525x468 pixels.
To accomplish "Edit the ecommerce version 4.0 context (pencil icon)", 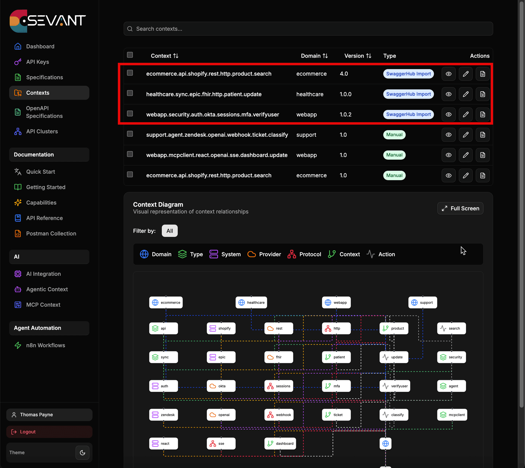I will [x=466, y=74].
